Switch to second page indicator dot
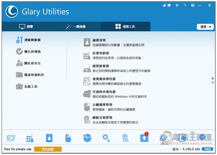 coord(213,82)
